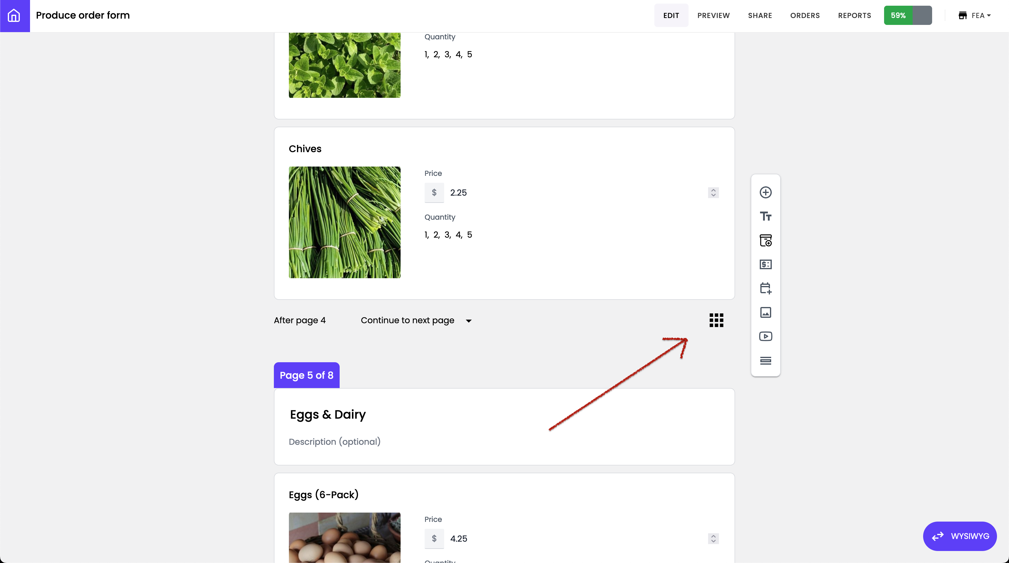1009x563 pixels.
Task: Click the divider lines icon
Action: tap(765, 361)
